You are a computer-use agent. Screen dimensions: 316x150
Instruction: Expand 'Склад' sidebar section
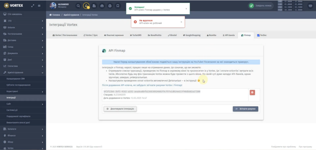(23, 47)
